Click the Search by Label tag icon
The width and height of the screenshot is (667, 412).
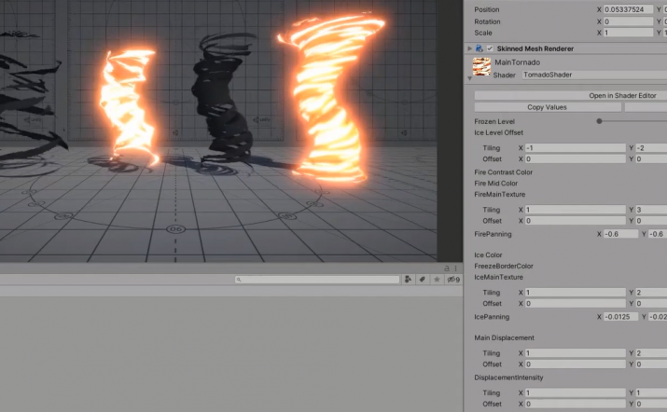[422, 280]
